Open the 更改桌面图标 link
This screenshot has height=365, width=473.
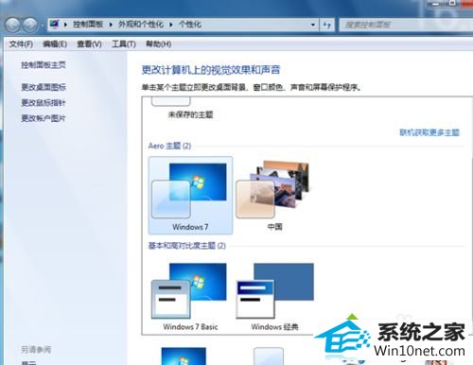click(44, 87)
